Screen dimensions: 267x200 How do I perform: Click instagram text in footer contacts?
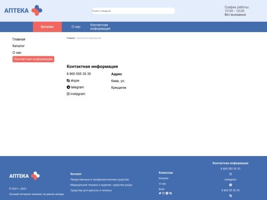point(230,179)
